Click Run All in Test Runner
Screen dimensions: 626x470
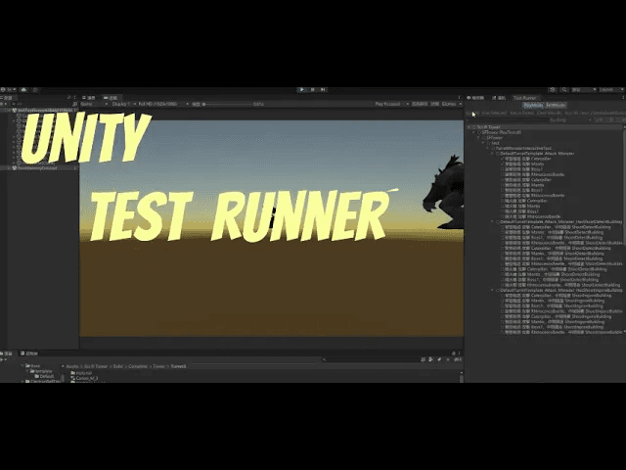471,114
